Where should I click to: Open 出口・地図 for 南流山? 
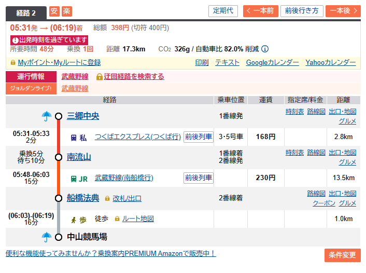pos(343,153)
